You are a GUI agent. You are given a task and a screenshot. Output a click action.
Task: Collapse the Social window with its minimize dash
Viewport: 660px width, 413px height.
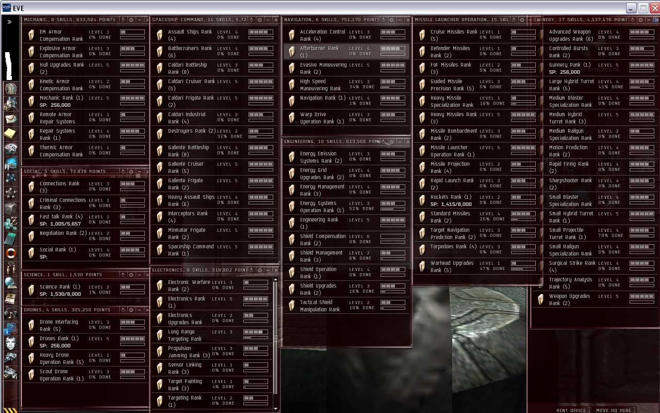(x=139, y=171)
